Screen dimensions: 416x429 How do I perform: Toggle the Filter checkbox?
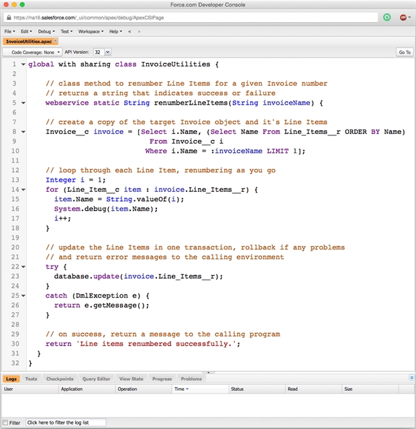click(5, 422)
